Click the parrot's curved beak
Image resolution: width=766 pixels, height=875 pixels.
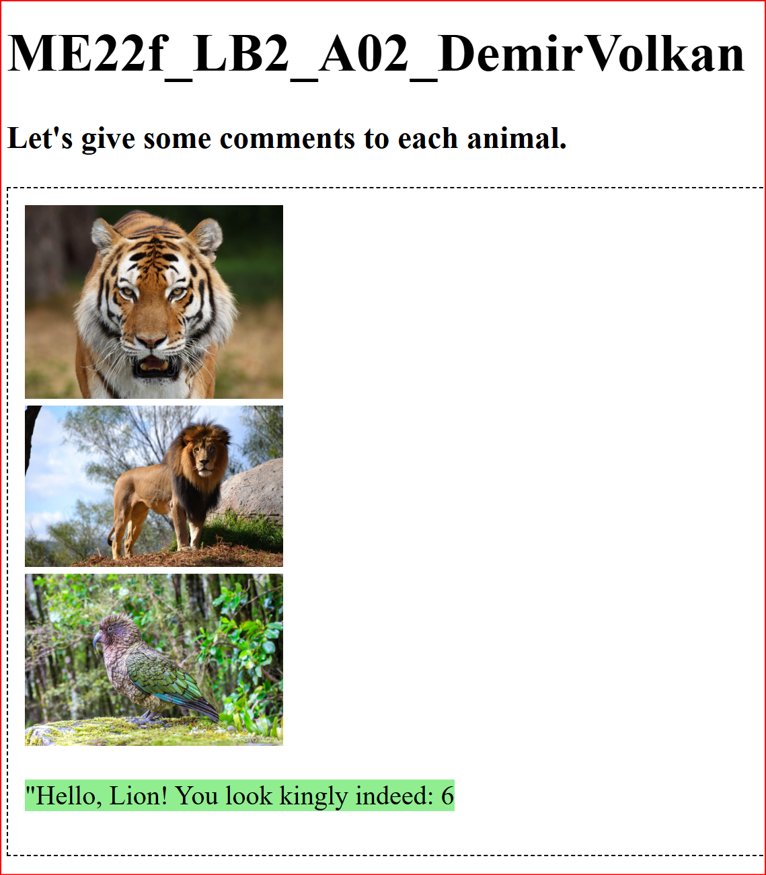[x=98, y=638]
